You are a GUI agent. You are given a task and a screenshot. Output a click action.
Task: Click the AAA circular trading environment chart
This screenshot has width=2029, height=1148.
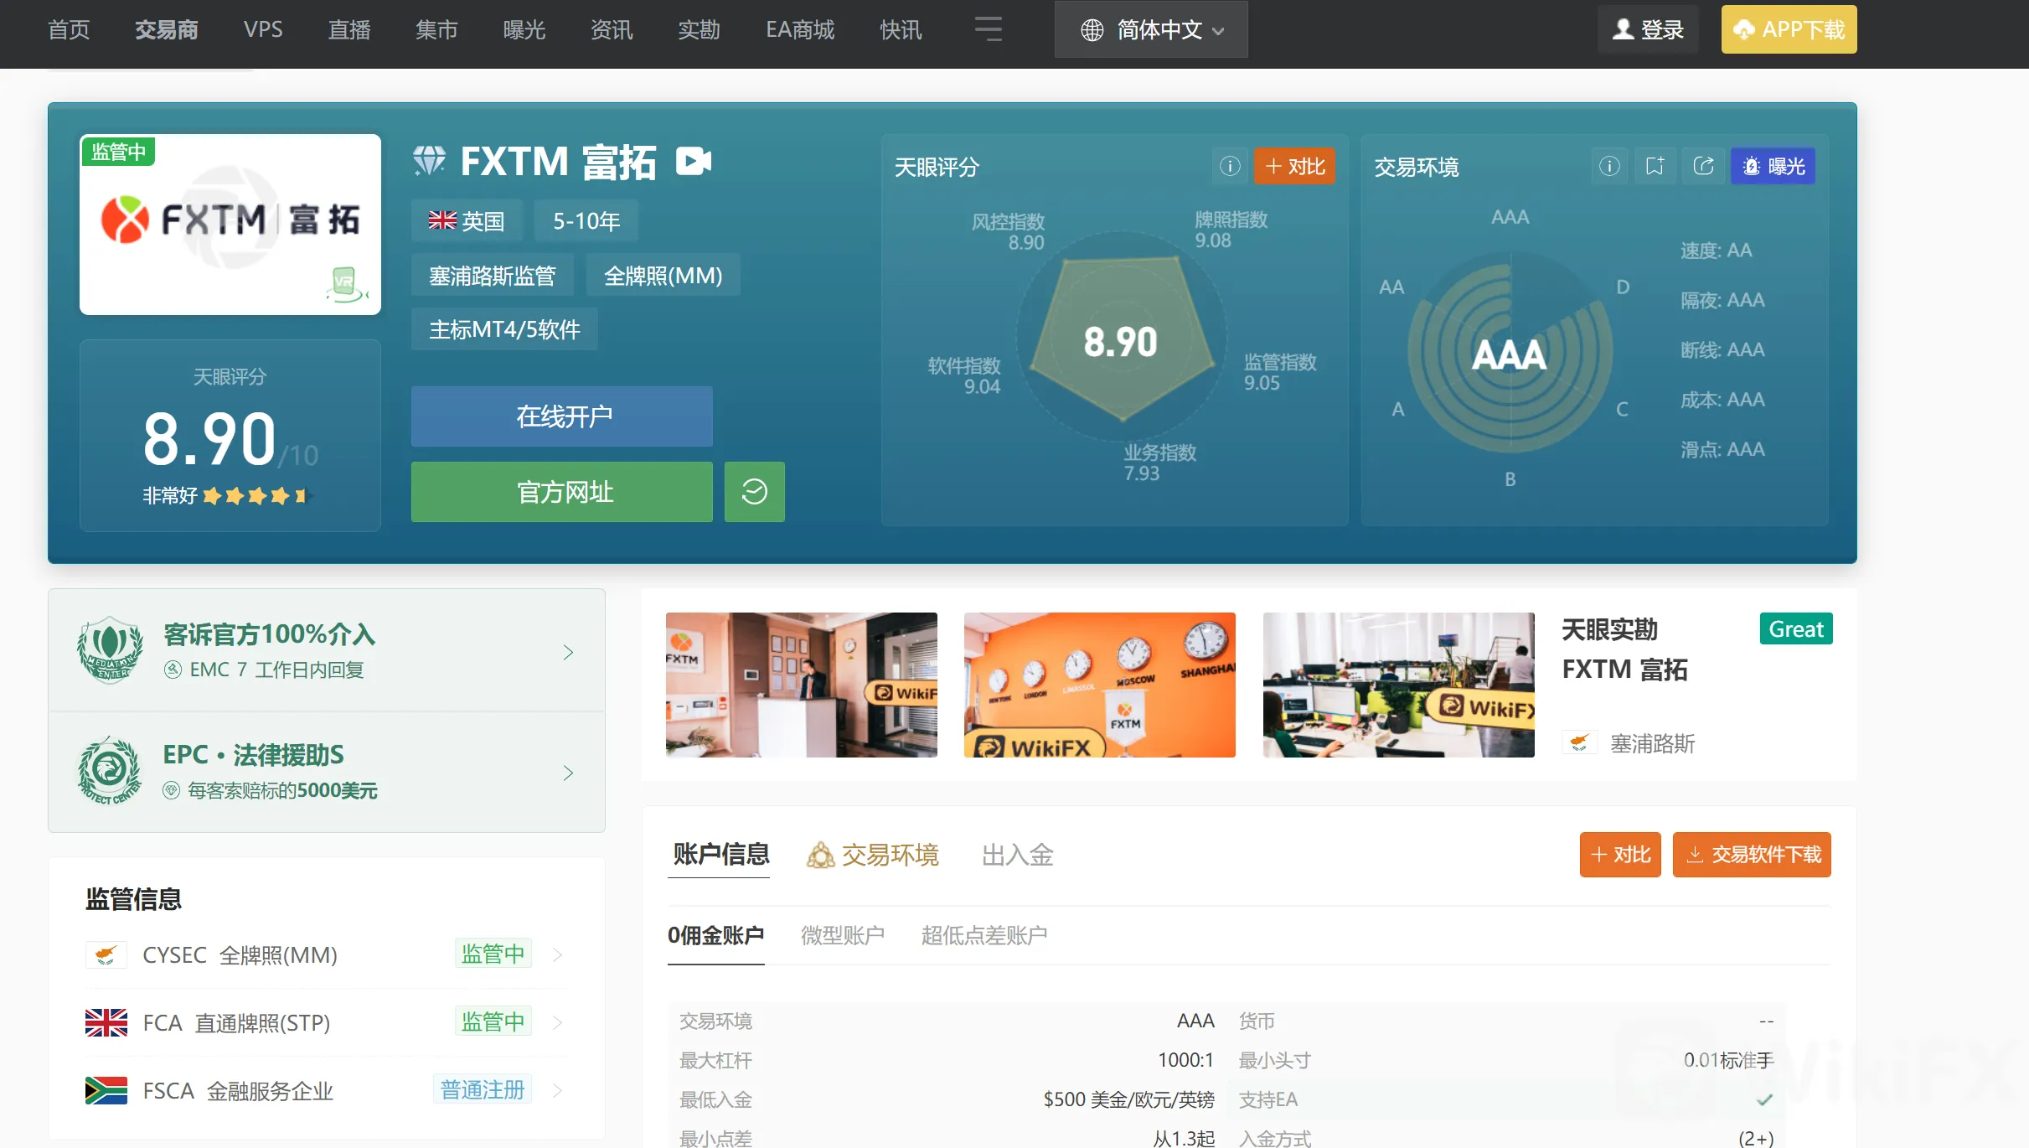coord(1510,353)
